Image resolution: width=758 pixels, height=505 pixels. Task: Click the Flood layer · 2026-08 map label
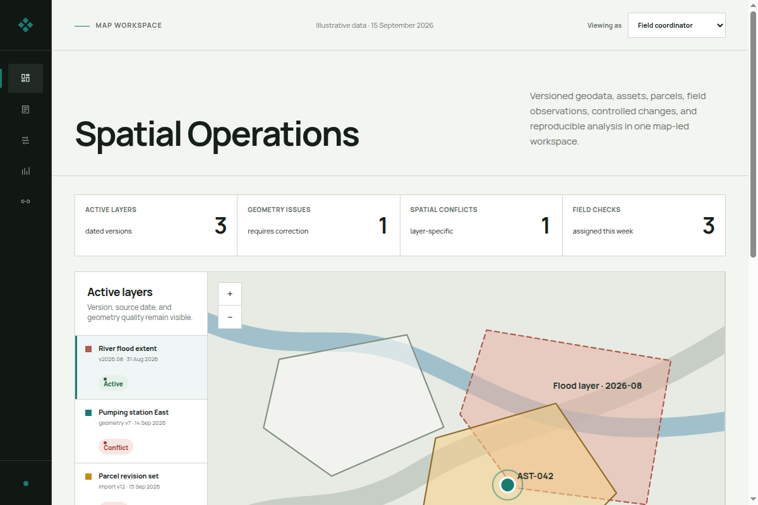point(598,386)
